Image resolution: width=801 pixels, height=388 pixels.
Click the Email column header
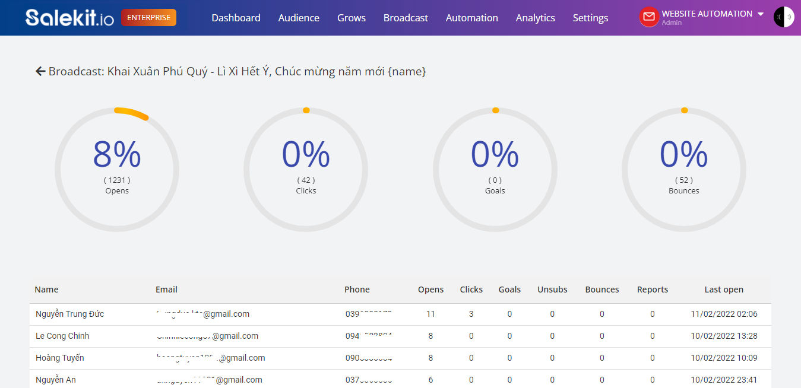(166, 290)
